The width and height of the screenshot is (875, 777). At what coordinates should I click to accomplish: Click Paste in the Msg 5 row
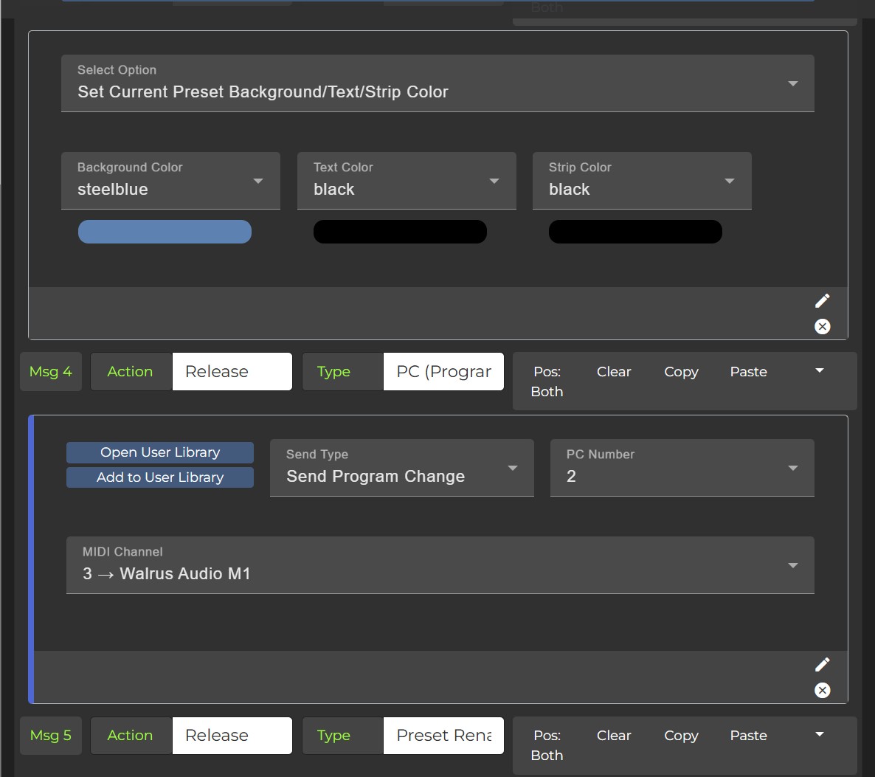[748, 736]
